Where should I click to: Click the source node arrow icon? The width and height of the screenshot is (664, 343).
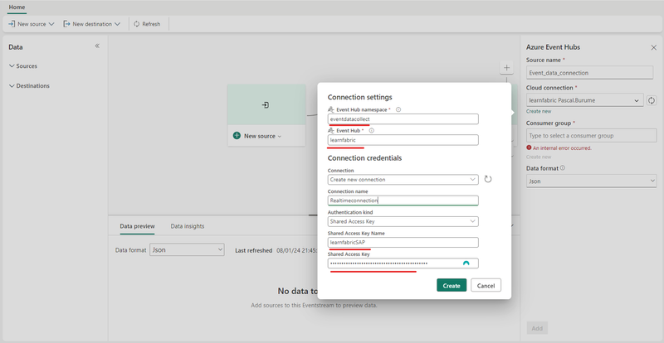[x=266, y=105]
